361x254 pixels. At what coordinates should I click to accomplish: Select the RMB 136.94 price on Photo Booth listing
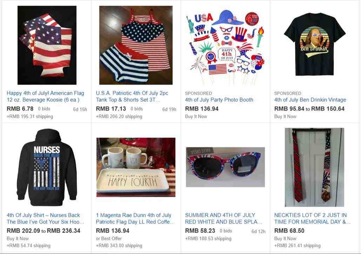[202, 109]
